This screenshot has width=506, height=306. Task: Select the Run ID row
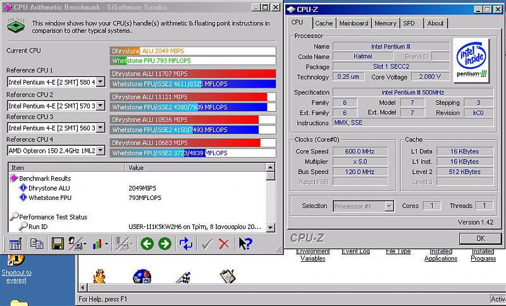[x=138, y=227]
